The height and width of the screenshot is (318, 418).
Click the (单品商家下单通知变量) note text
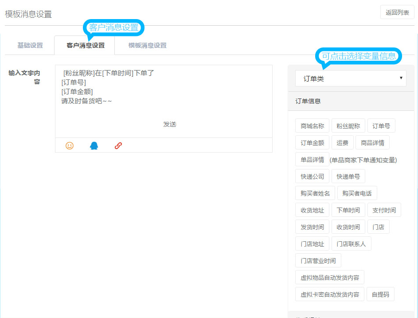(x=363, y=160)
